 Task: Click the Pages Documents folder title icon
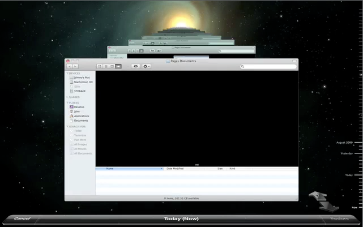point(168,61)
